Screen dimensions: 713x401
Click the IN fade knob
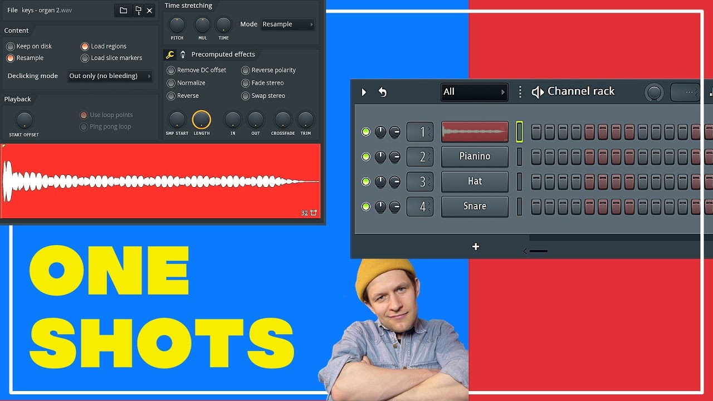point(233,120)
